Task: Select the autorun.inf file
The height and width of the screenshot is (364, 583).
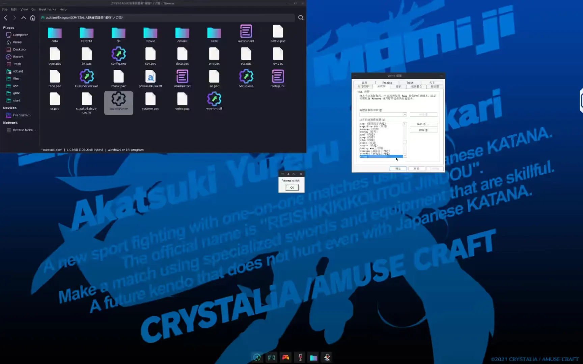Action: pos(246,34)
